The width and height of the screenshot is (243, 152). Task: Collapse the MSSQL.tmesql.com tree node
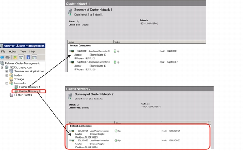(2, 67)
